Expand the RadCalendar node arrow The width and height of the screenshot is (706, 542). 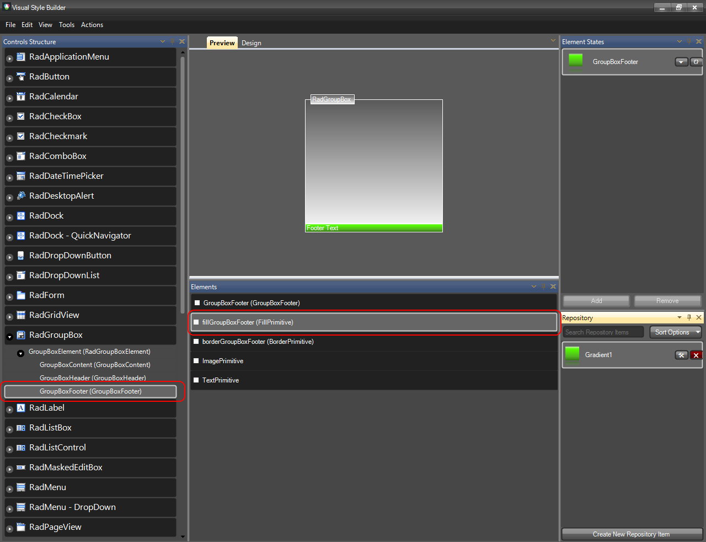(x=9, y=98)
